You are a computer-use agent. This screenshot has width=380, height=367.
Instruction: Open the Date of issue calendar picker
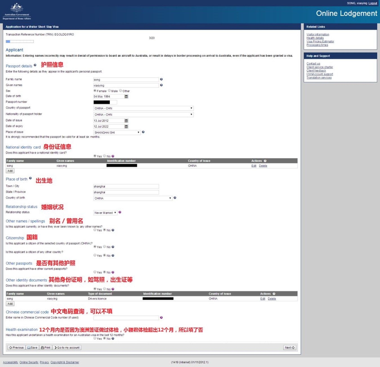coord(126,121)
